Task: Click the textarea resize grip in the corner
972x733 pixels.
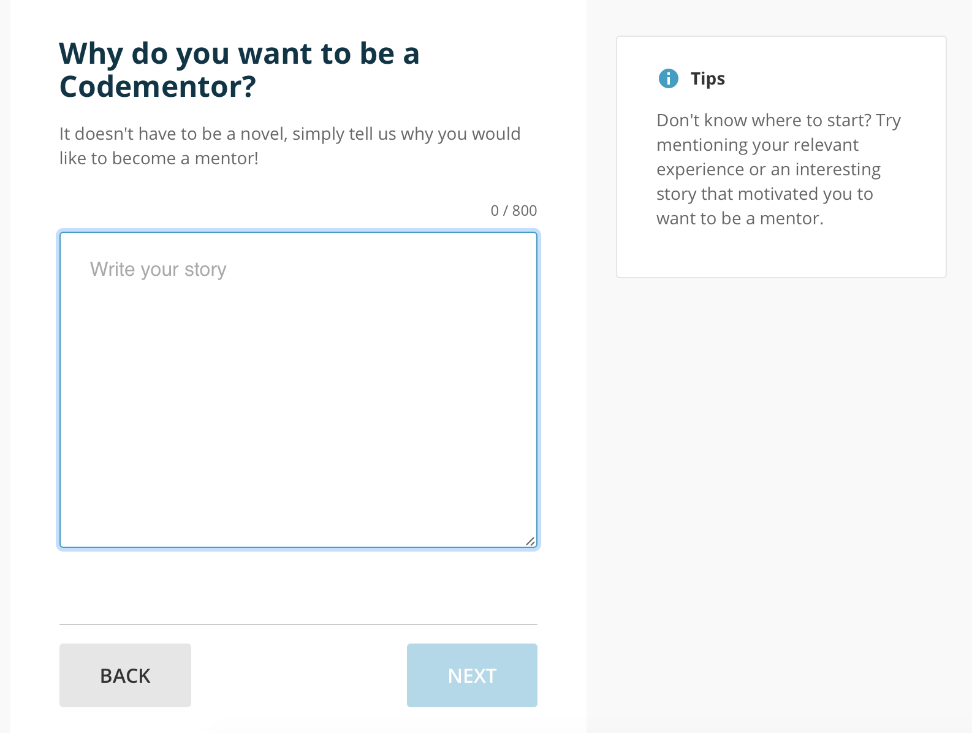Action: pyautogui.click(x=531, y=541)
